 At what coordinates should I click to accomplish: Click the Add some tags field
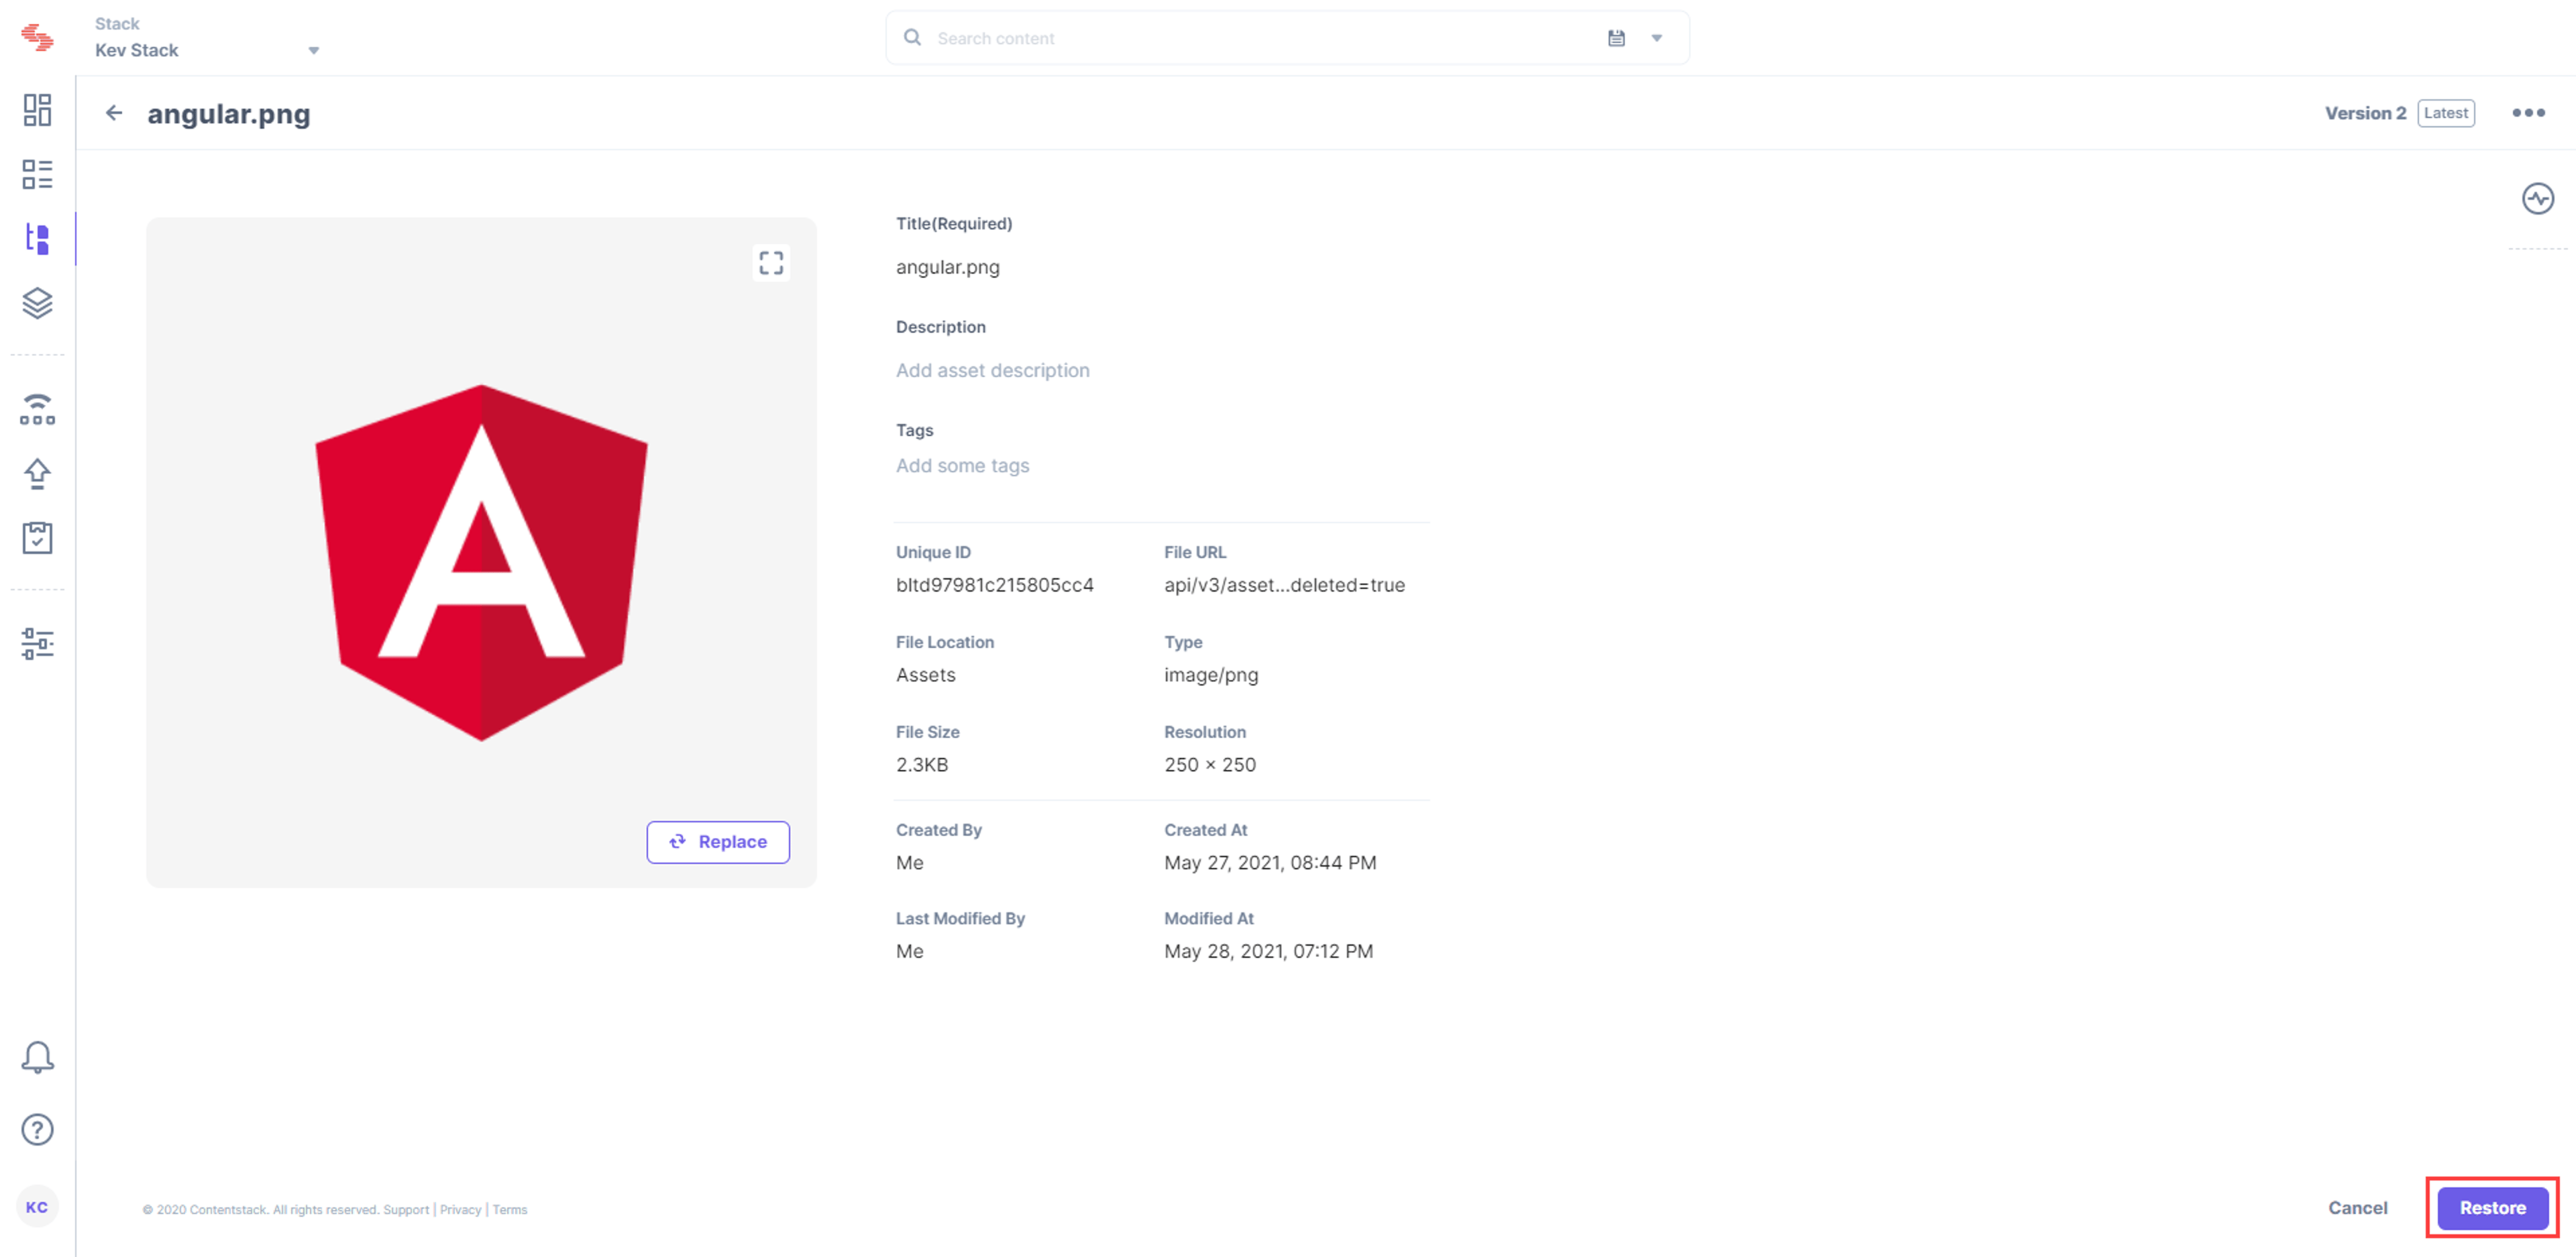point(963,465)
